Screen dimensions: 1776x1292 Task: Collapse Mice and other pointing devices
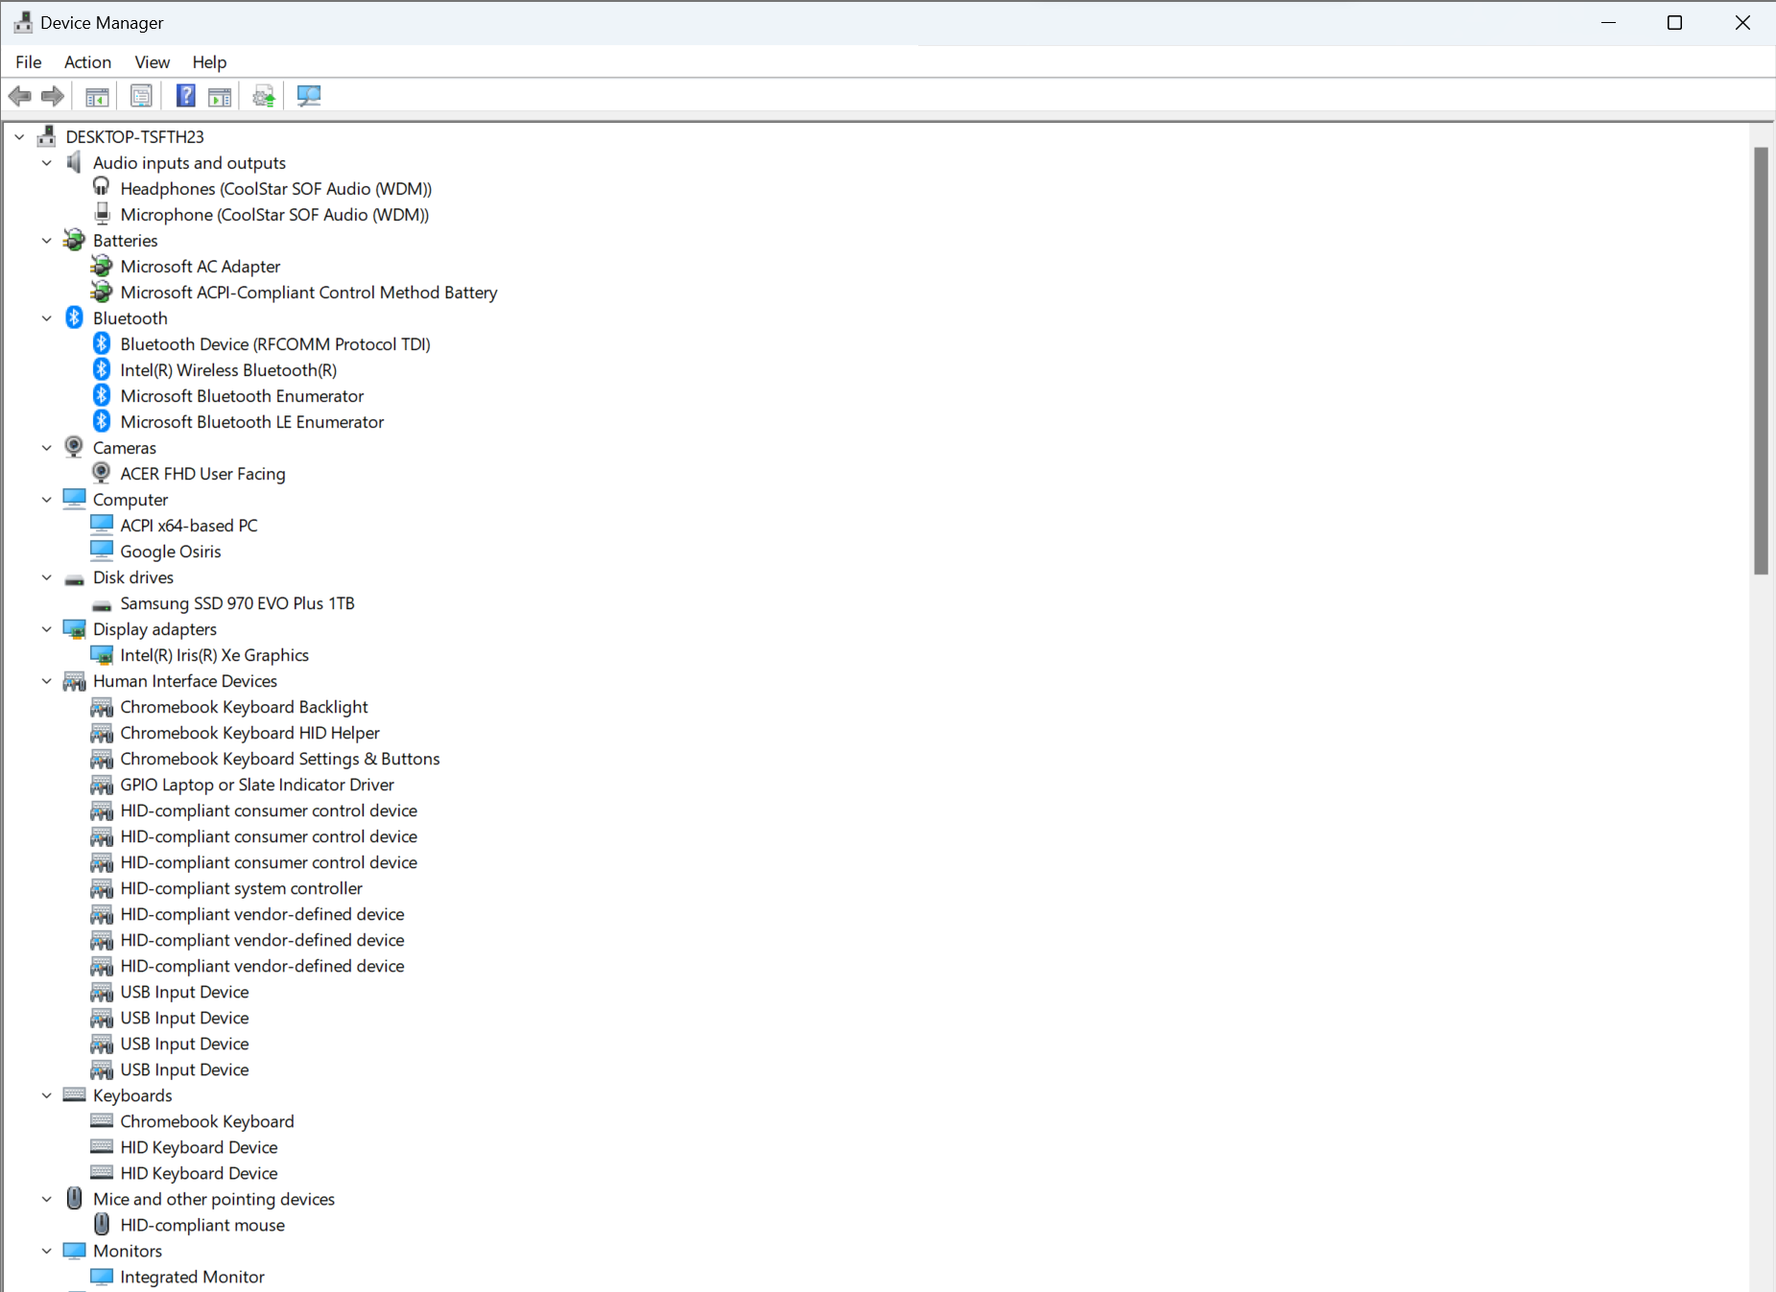pos(47,1199)
